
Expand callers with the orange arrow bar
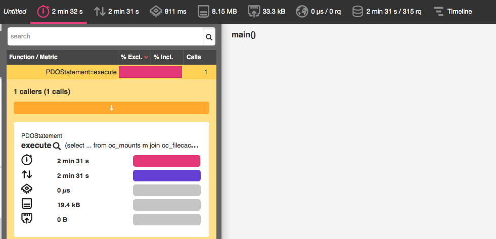tap(111, 108)
